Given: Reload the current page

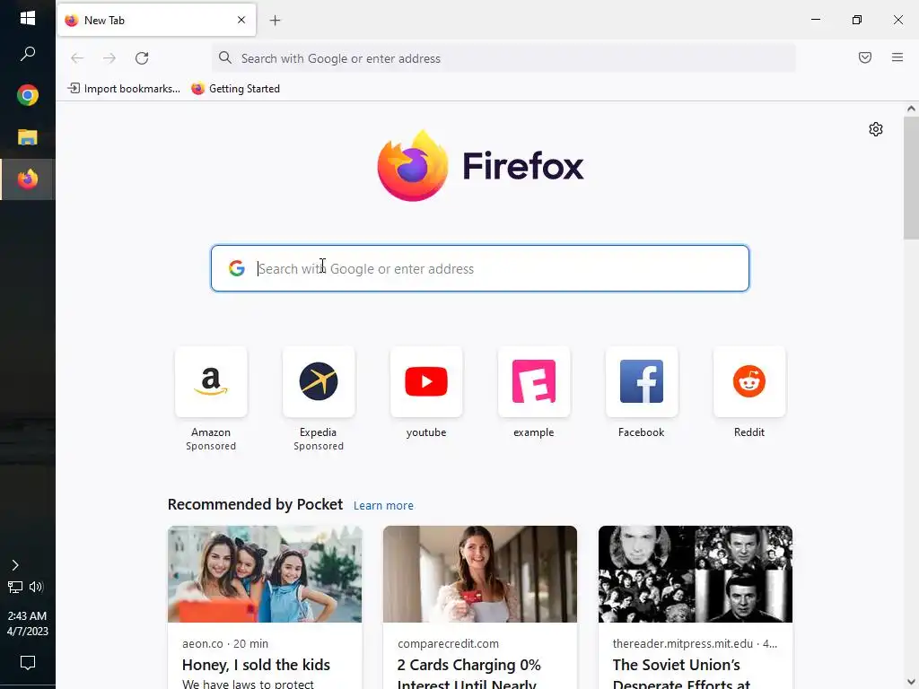Looking at the screenshot, I should (142, 58).
